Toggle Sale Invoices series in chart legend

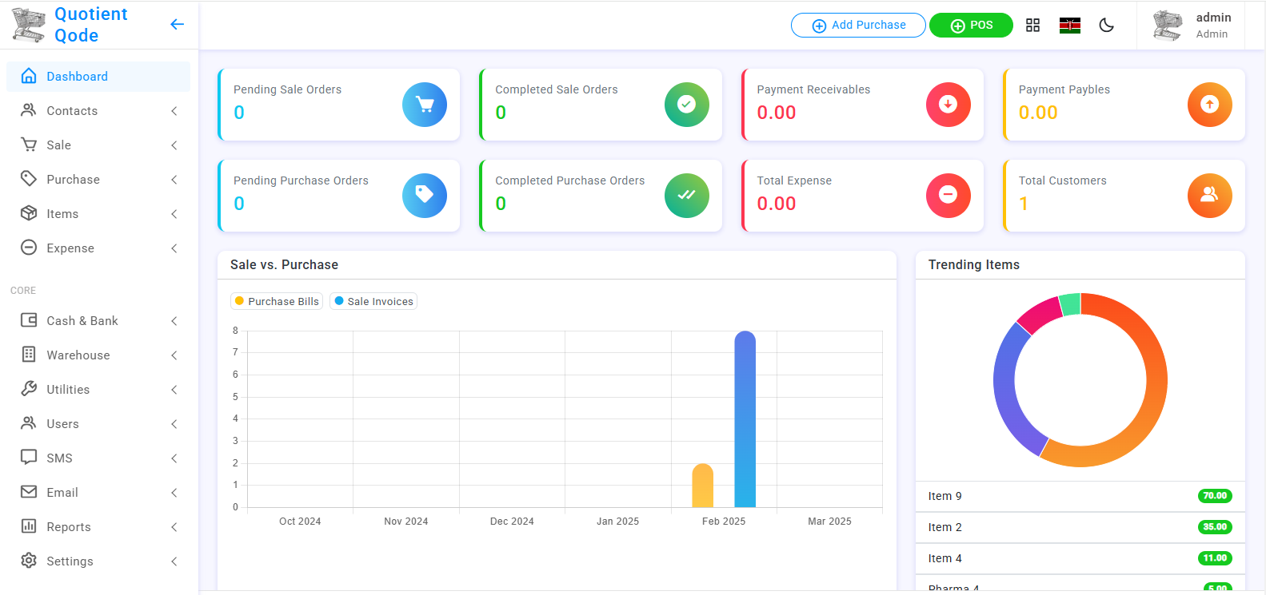373,301
